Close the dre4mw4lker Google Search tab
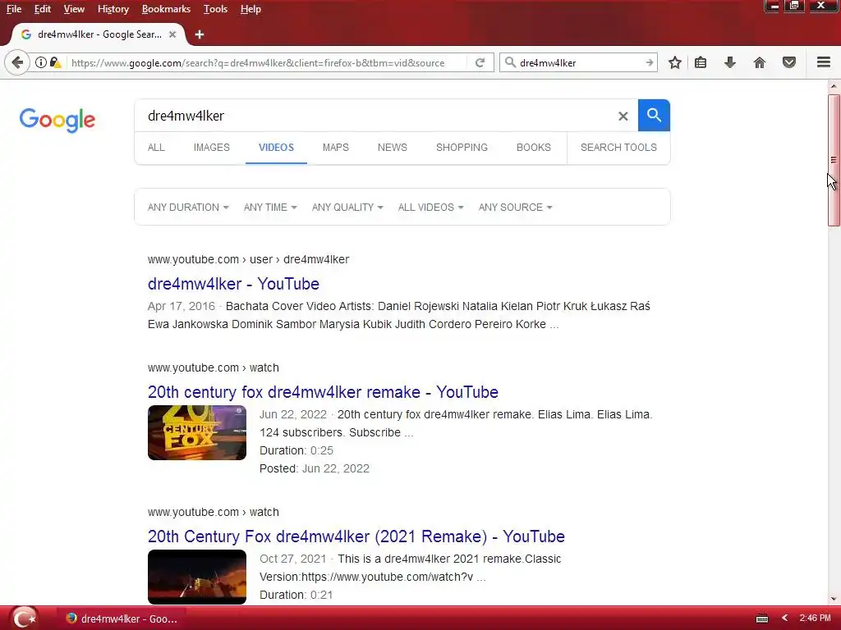This screenshot has width=841, height=630. [172, 34]
